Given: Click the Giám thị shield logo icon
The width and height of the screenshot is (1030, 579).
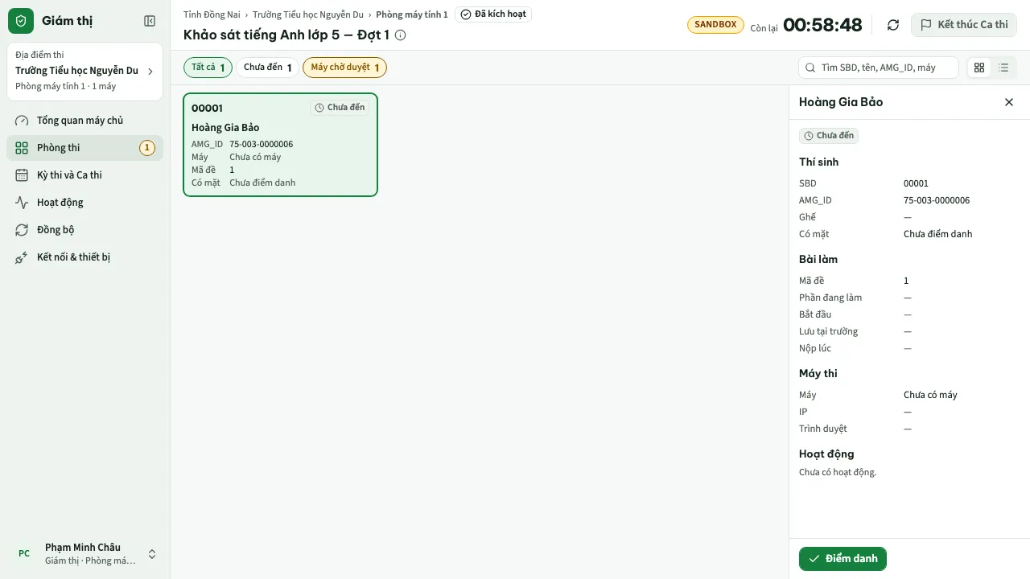Looking at the screenshot, I should [21, 21].
